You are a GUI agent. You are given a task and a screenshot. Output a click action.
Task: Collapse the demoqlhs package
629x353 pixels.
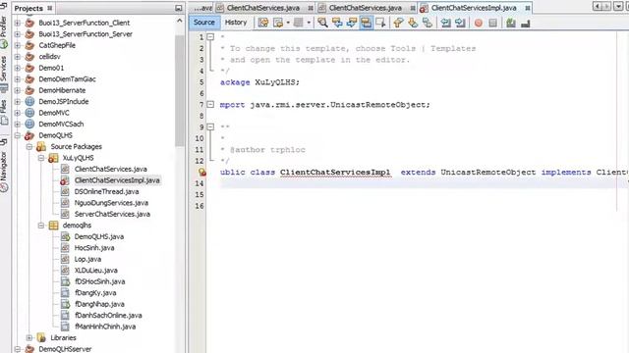tap(41, 226)
